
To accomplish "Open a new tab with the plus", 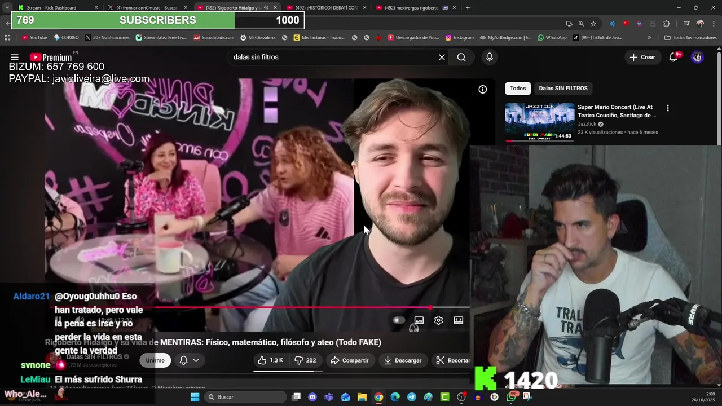I will click(468, 8).
